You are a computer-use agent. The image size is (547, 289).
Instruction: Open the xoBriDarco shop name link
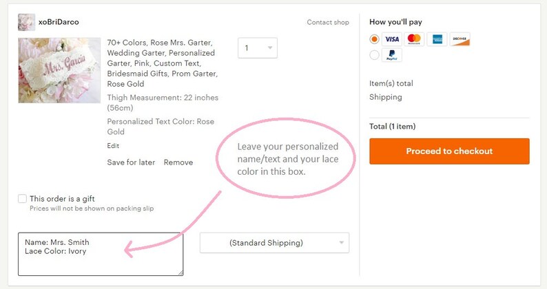click(59, 22)
